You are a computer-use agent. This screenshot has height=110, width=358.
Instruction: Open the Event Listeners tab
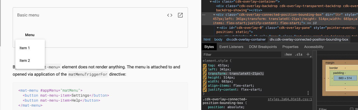231,47
